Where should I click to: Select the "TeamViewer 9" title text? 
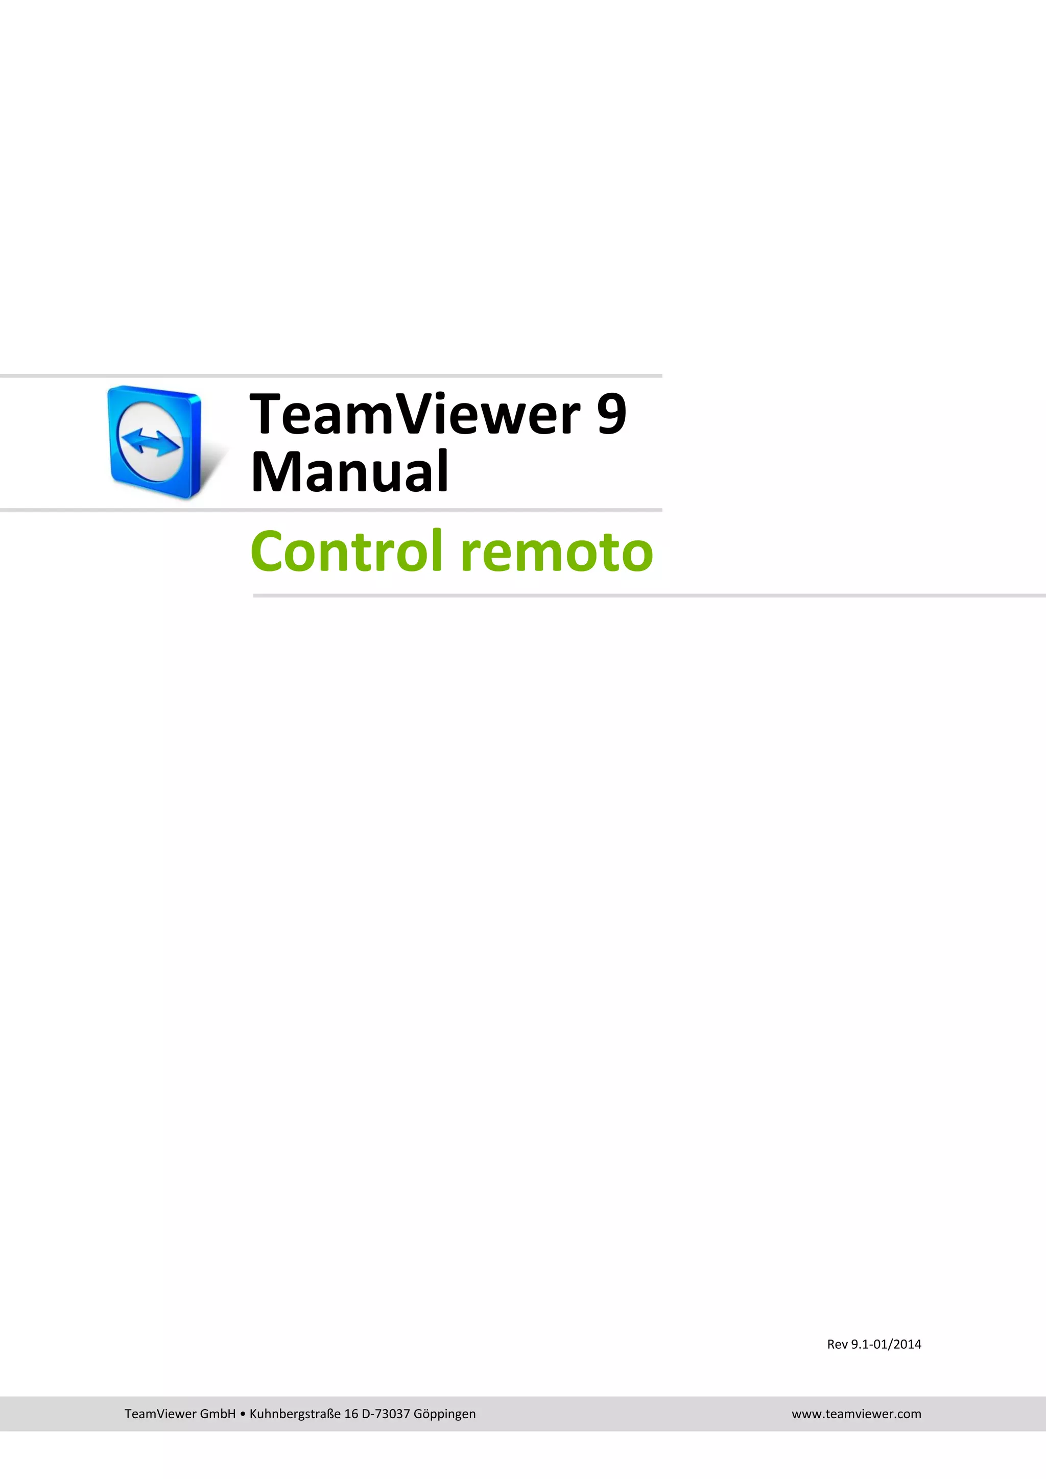438,414
